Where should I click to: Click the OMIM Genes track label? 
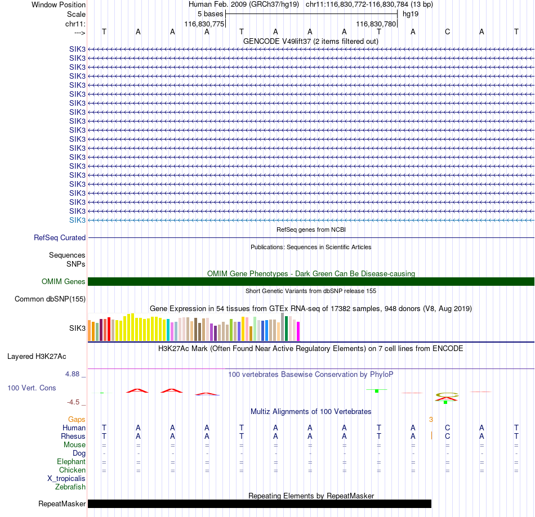click(64, 281)
